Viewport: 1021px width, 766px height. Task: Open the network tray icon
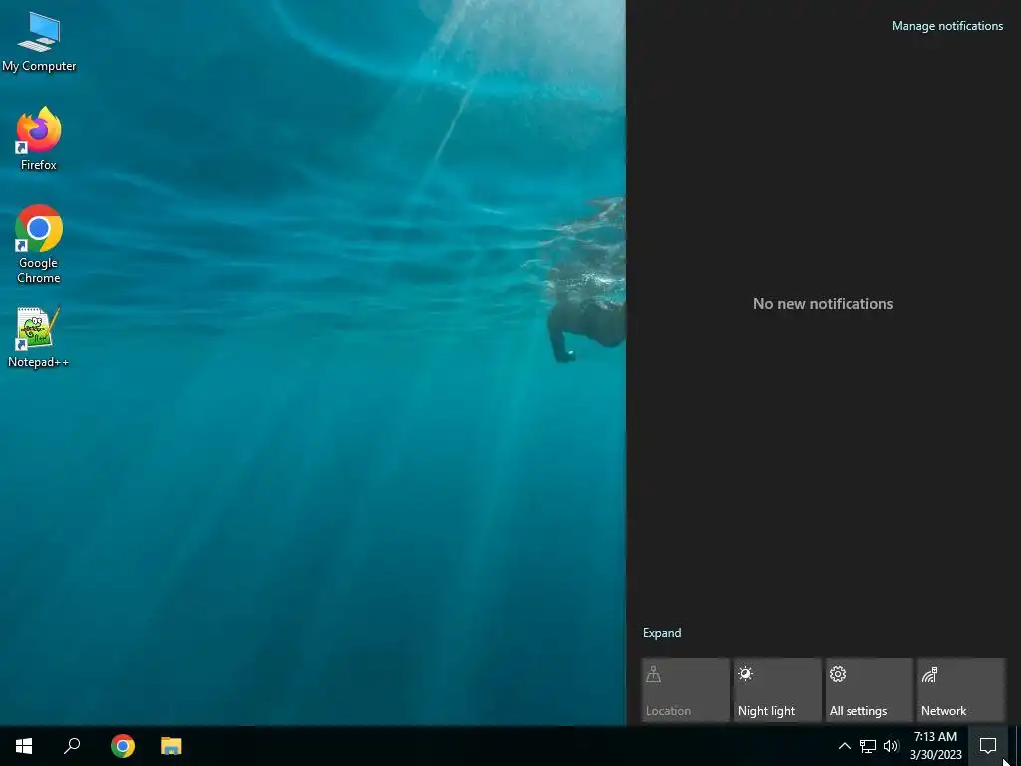[x=868, y=746]
